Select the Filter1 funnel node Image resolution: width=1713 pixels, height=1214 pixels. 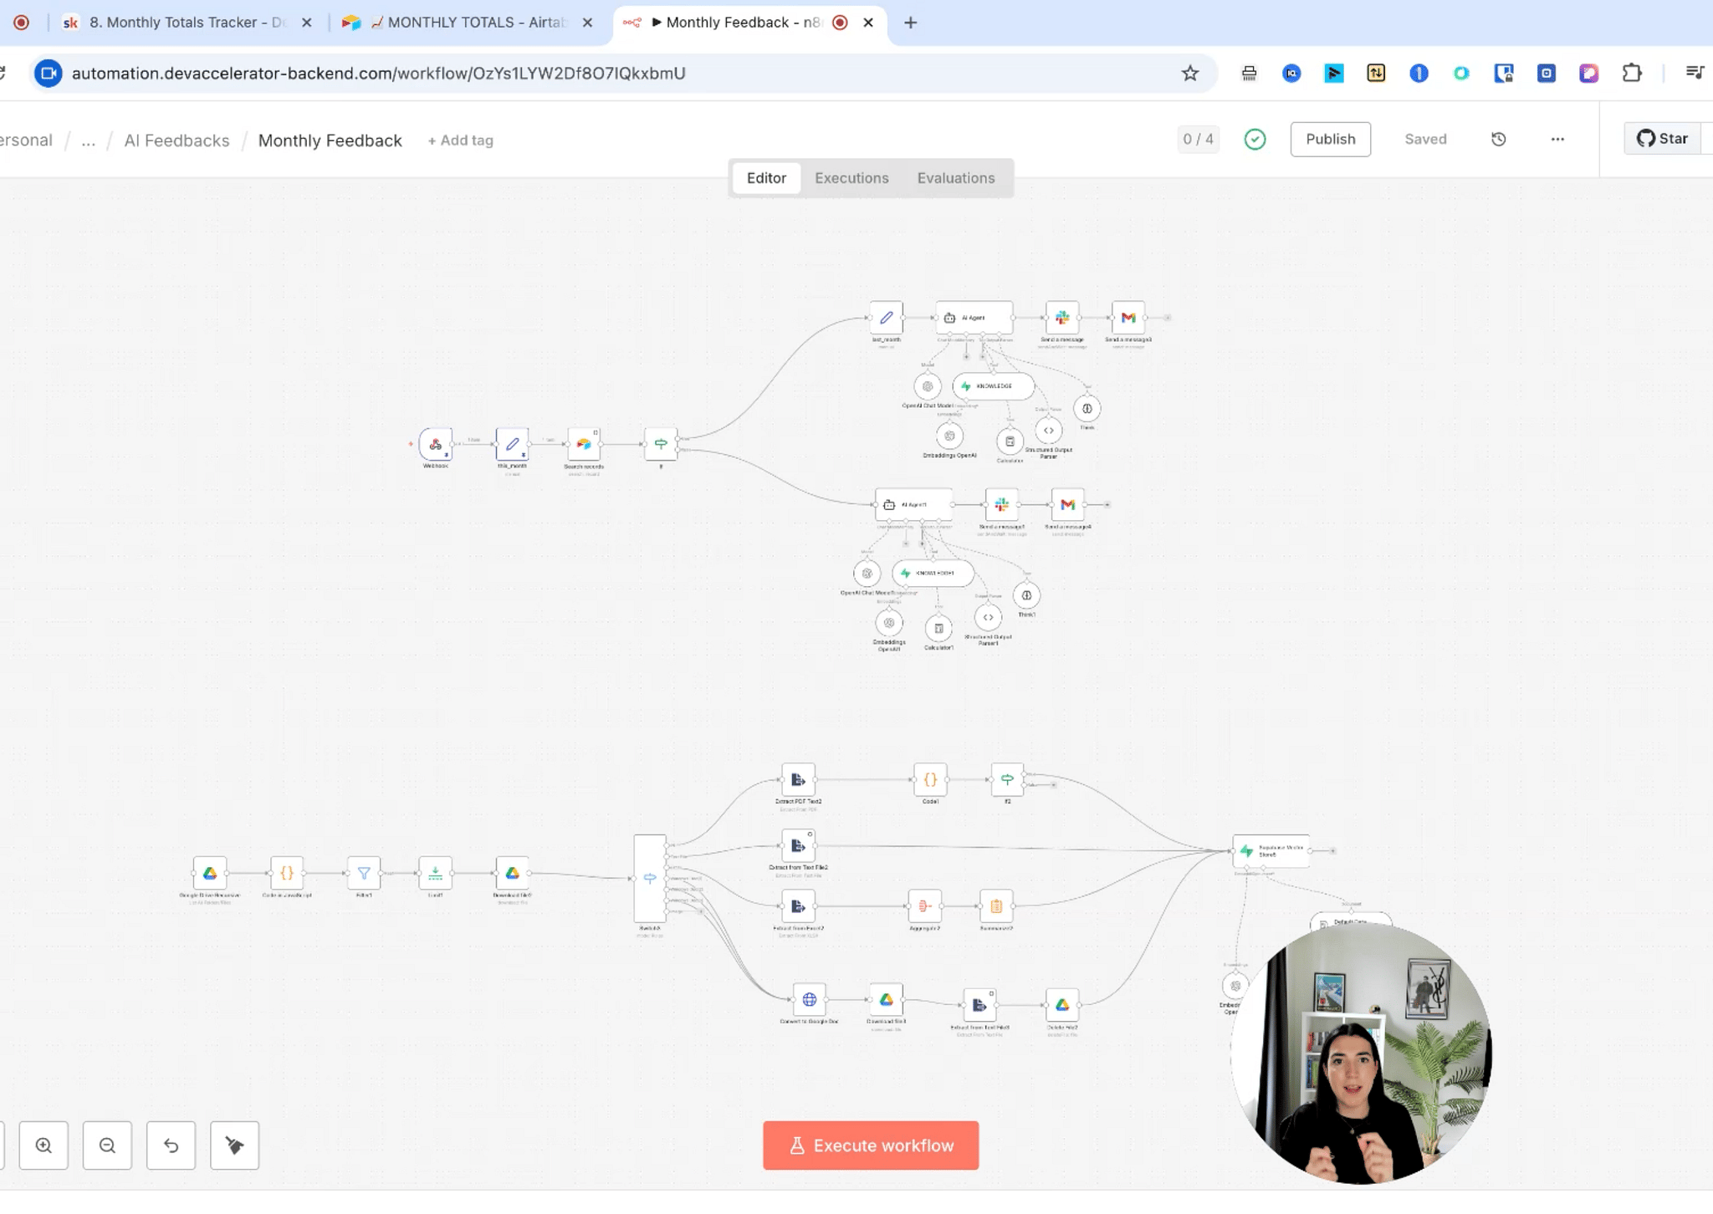[364, 873]
